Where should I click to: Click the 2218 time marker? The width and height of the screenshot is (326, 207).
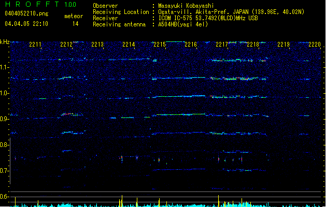[x=253, y=45]
